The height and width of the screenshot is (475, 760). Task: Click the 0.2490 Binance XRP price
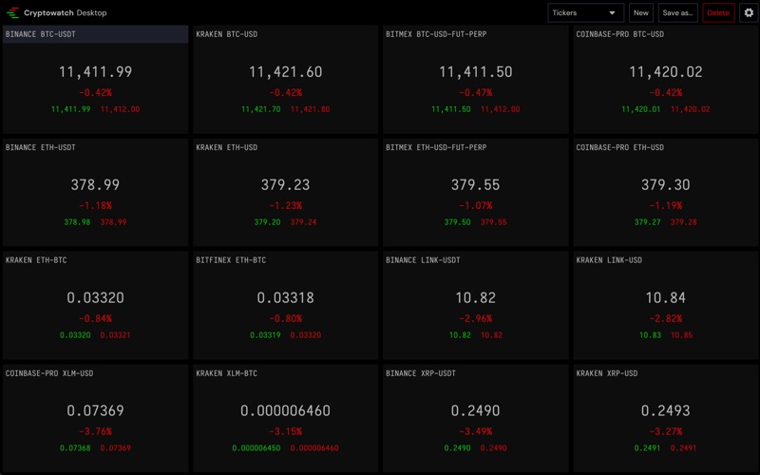pos(476,410)
